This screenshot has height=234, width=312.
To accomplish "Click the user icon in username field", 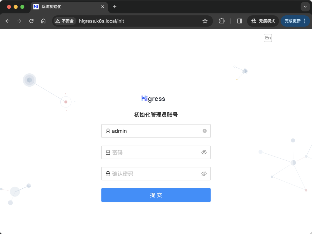I will [x=108, y=131].
